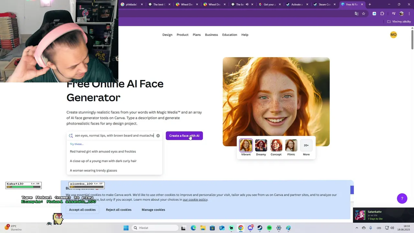Click the Create a face with AI button
This screenshot has width=414, height=233.
pos(184,136)
